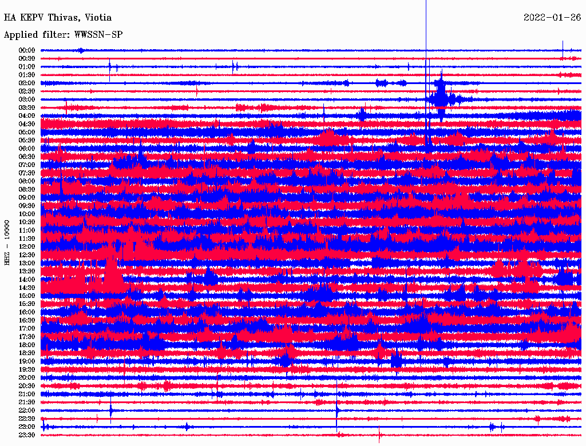The height and width of the screenshot is (446, 586).
Task: Click the '20:00' time label
Action: pos(27,377)
